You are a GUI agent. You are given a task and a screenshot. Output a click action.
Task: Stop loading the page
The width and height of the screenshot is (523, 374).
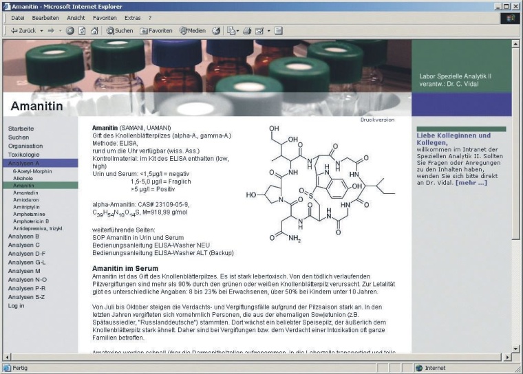(x=70, y=31)
